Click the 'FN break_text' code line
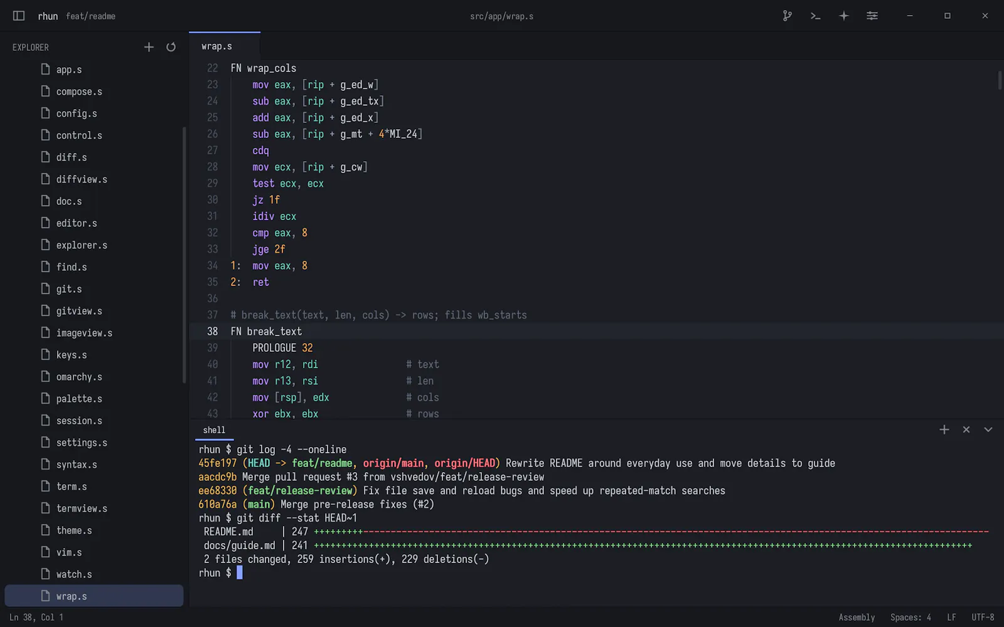This screenshot has height=627, width=1004. coord(266,331)
